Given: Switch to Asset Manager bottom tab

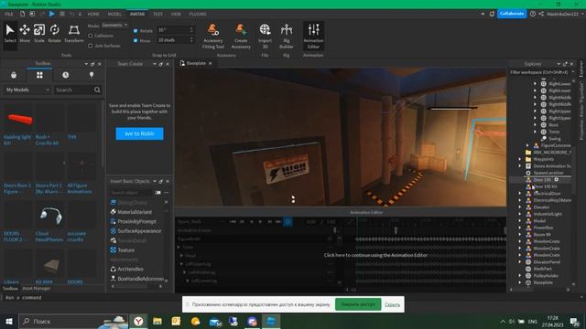Looking at the screenshot, I should (37, 289).
